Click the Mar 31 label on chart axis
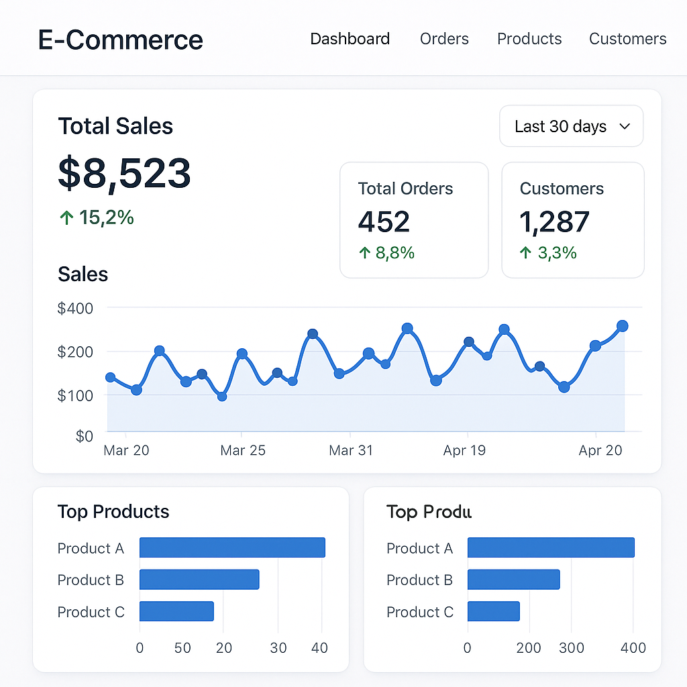The image size is (687, 687). point(350,450)
